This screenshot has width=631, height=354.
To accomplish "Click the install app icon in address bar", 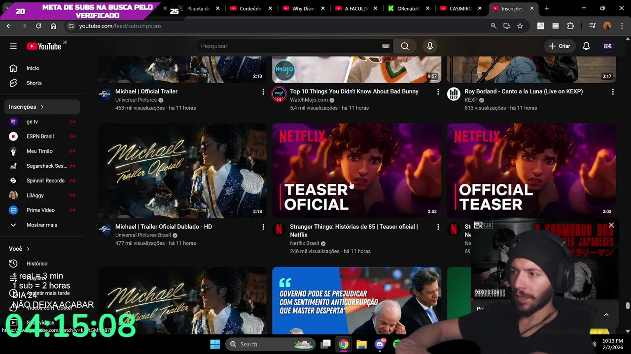I will tap(507, 26).
